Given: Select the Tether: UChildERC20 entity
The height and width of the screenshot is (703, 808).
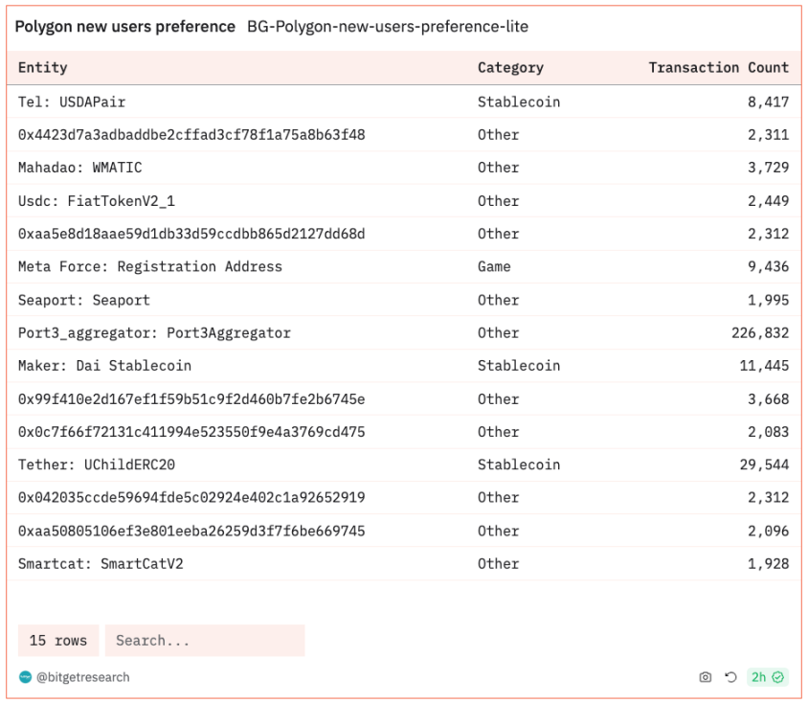Looking at the screenshot, I should [97, 465].
